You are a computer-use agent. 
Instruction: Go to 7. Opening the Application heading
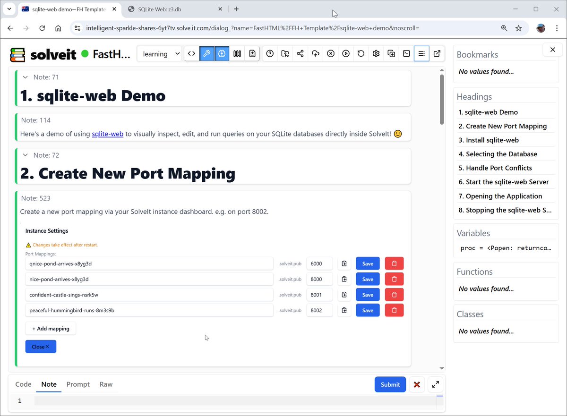pos(500,196)
